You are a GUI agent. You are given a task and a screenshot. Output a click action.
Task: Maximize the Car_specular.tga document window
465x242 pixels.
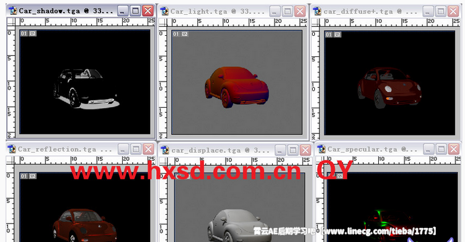tap(441, 149)
